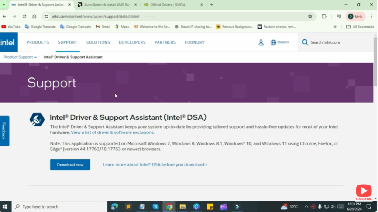Show hidden system tray icons
378x212 pixels.
[306, 206]
